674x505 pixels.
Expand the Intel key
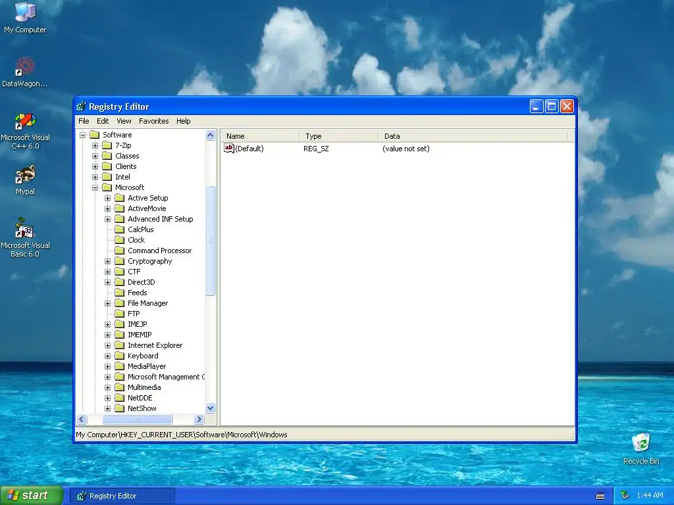[x=95, y=178]
